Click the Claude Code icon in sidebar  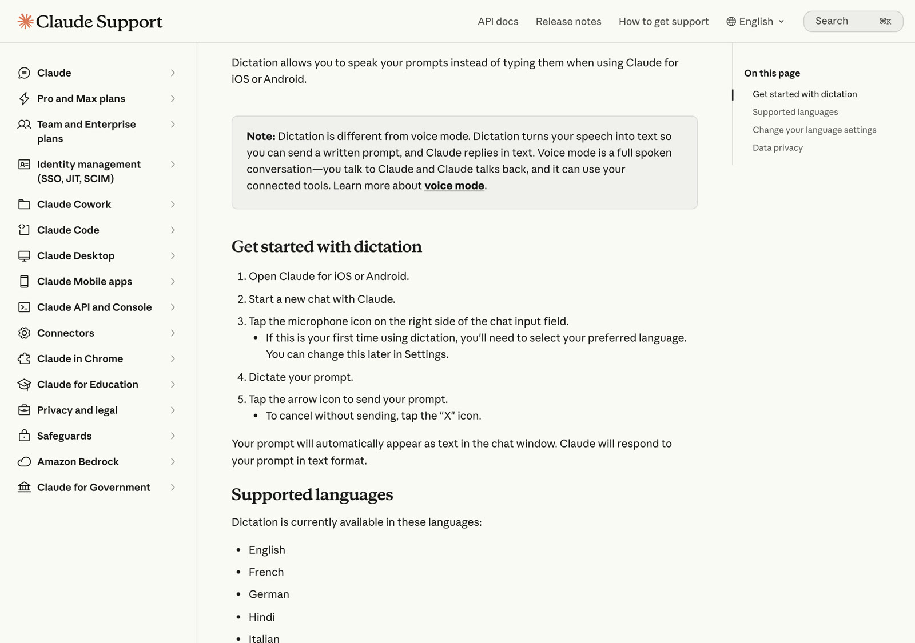tap(24, 230)
